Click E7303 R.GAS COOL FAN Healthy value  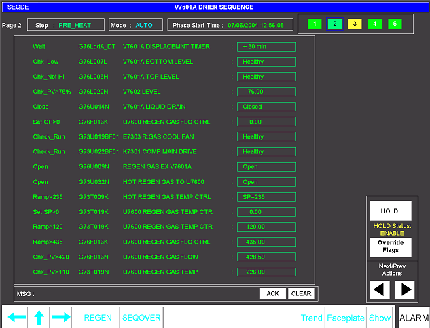tap(266, 136)
